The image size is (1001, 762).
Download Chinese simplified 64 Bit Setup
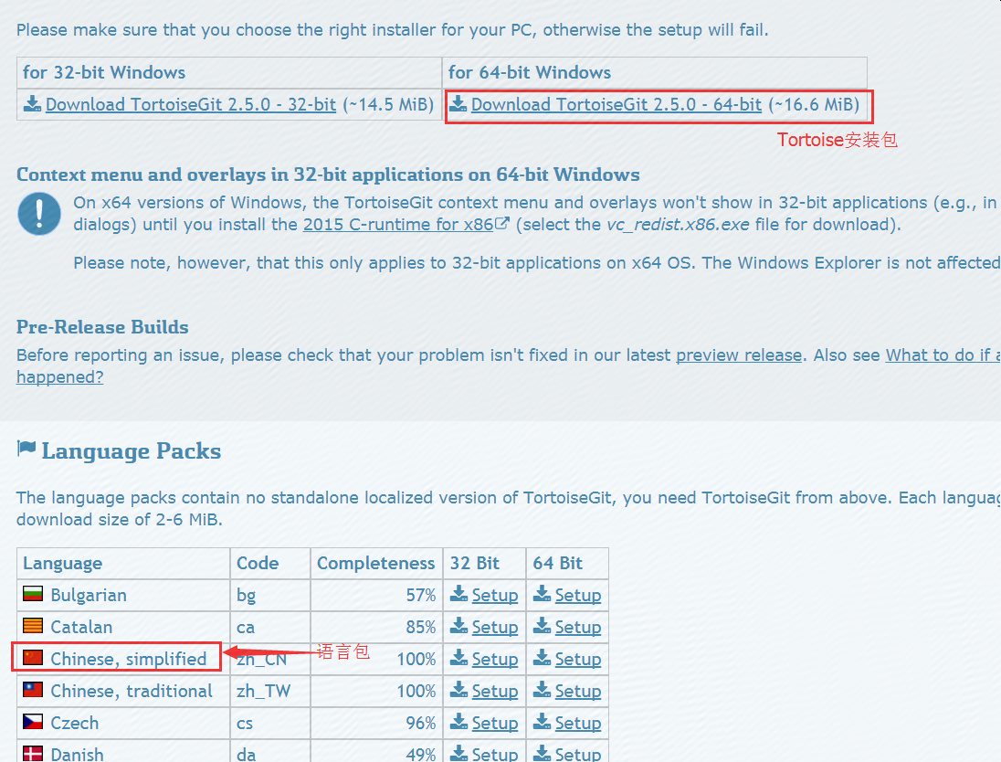click(x=578, y=659)
